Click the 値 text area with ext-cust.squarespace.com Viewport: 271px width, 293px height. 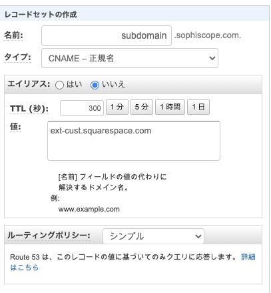coord(134,141)
